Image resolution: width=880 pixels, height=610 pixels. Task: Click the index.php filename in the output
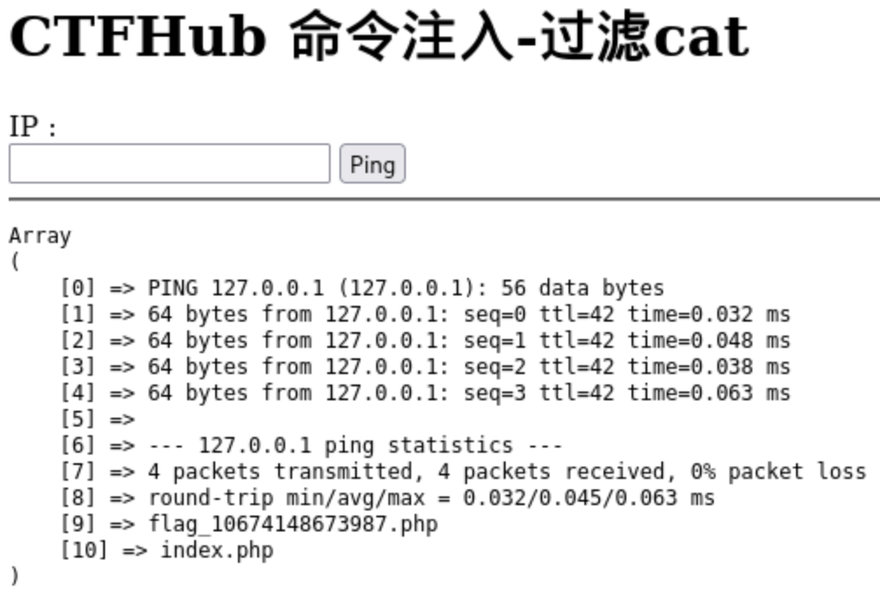pyautogui.click(x=216, y=551)
